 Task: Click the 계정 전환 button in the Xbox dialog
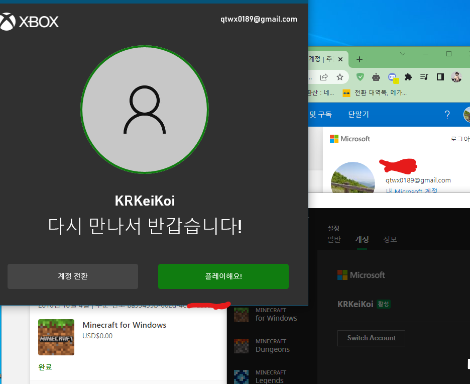73,276
